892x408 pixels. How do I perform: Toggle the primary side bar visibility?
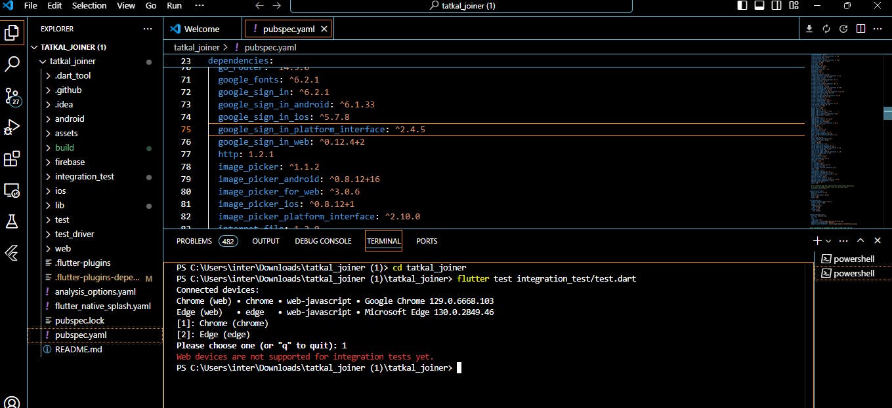[742, 6]
